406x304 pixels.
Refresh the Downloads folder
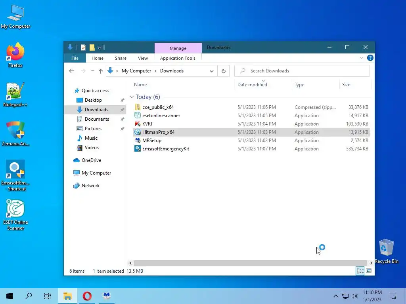(224, 71)
